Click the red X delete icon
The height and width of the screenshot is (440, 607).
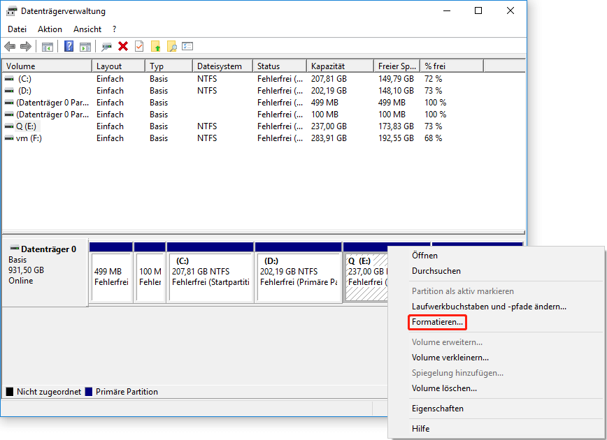[x=122, y=46]
